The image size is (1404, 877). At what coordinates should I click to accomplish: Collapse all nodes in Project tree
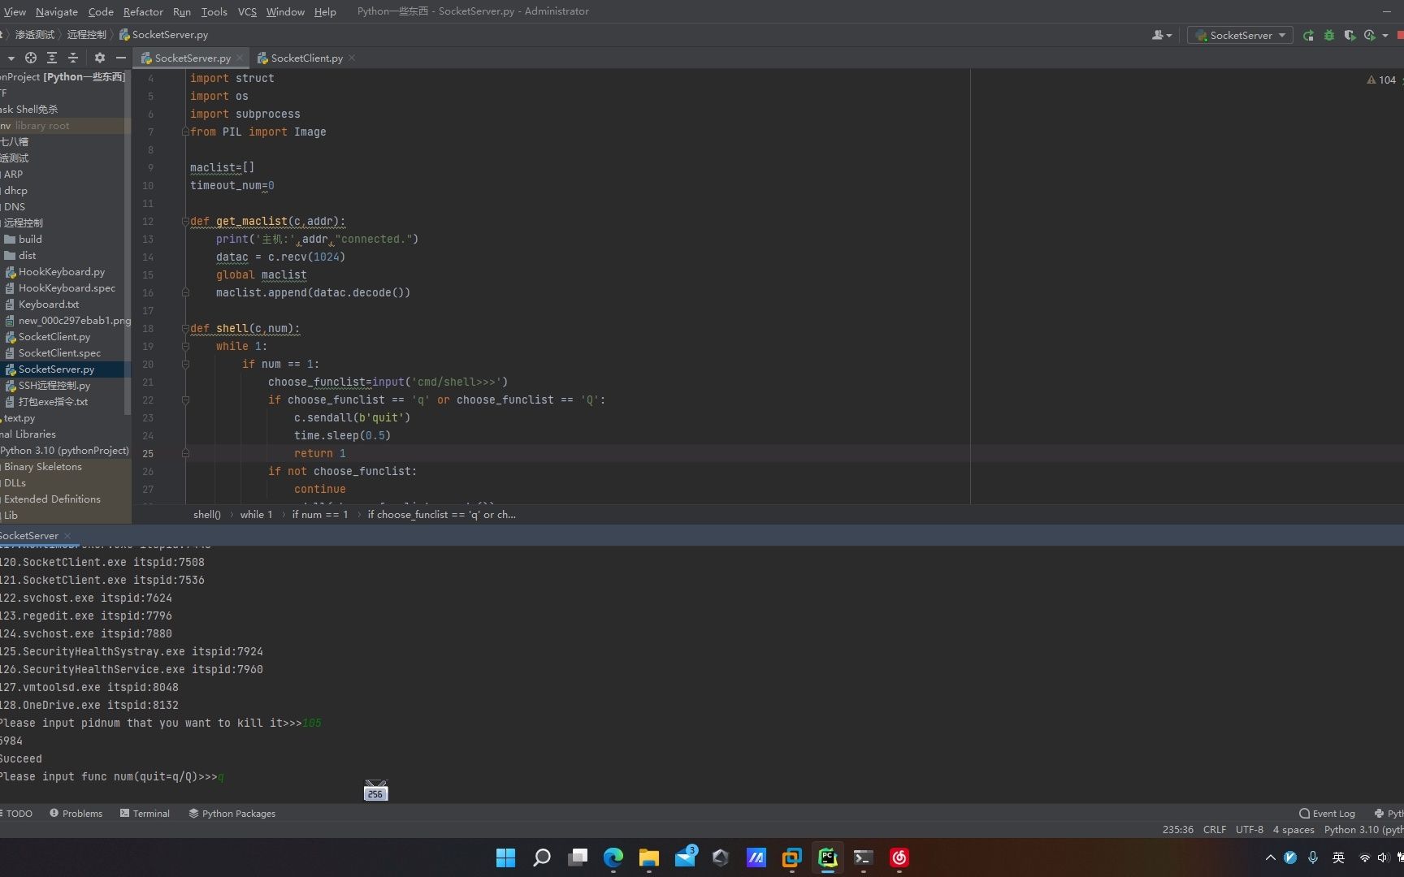click(x=72, y=58)
